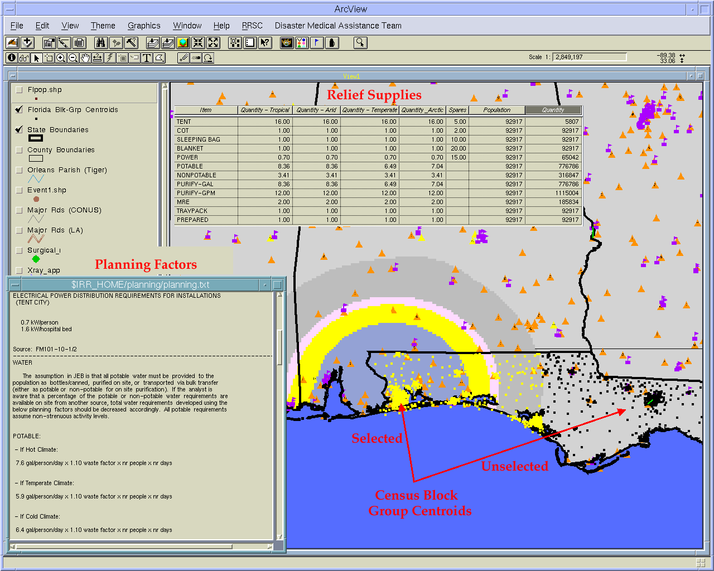The image size is (714, 571).
Task: Select the TRAYPACK table row
Action: pyautogui.click(x=378, y=211)
